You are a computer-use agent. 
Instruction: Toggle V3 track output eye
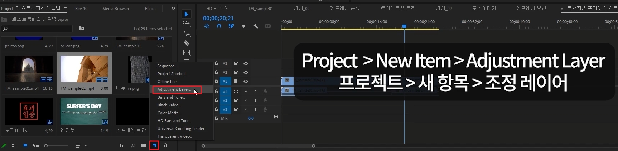click(x=246, y=63)
